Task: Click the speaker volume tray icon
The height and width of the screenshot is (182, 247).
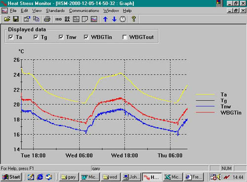Action: pyautogui.click(x=219, y=177)
